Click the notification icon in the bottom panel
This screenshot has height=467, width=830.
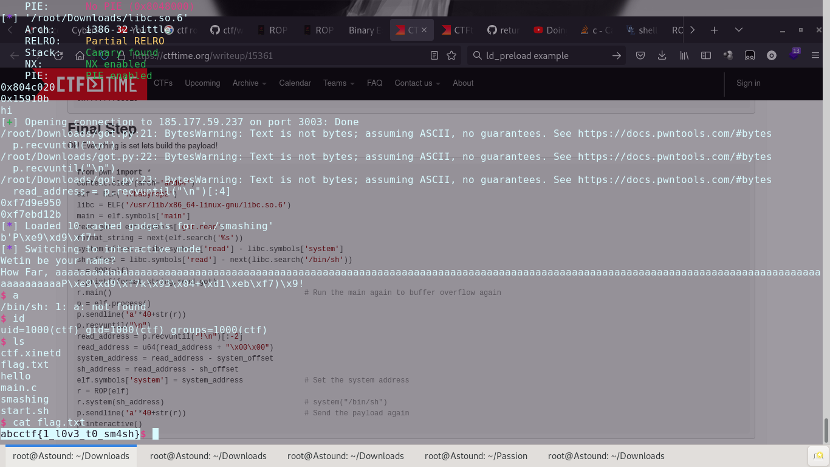(x=818, y=455)
